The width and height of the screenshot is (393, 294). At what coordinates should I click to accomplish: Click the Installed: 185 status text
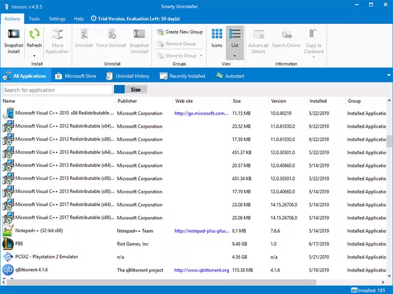coord(372,290)
